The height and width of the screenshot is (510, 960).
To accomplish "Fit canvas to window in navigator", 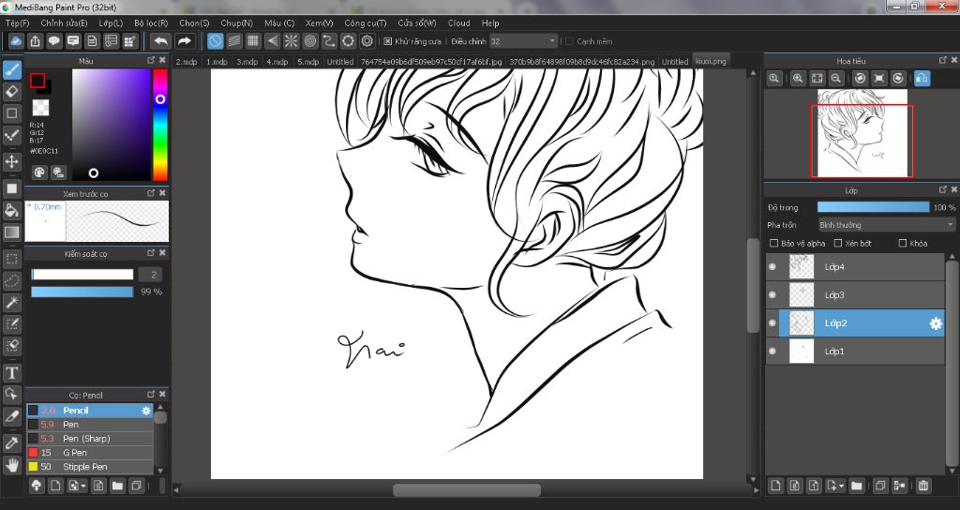I will click(x=817, y=79).
